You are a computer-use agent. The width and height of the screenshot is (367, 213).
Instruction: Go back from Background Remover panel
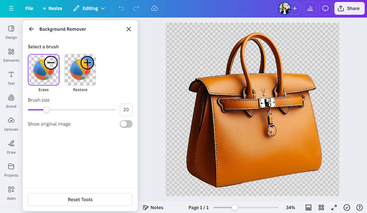[32, 29]
